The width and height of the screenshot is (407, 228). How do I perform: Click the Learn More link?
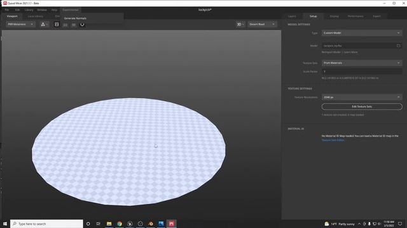[350, 52]
